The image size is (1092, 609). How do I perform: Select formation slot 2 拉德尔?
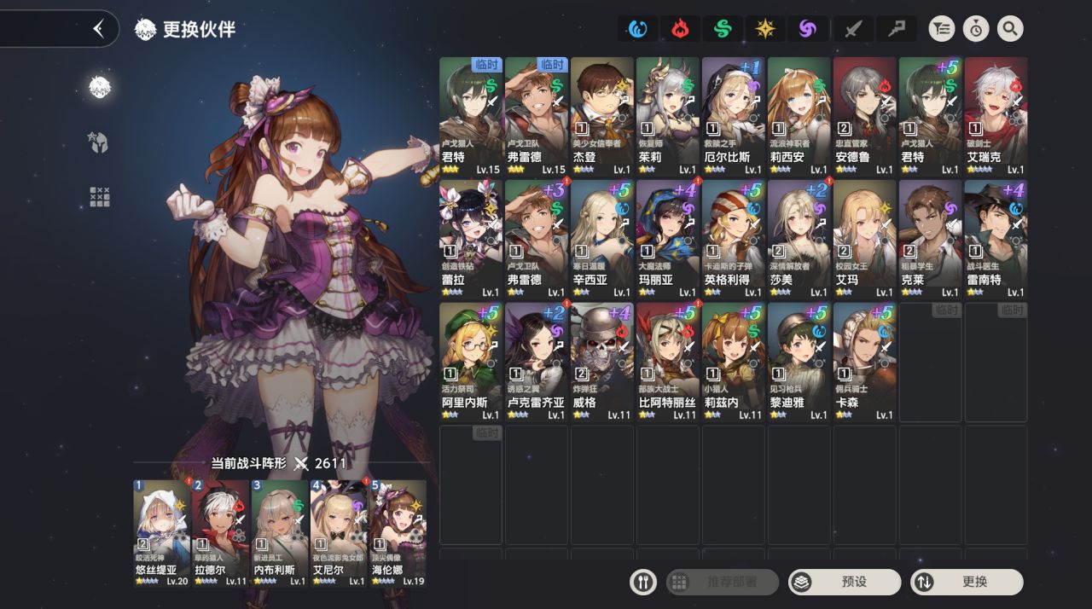(x=221, y=533)
